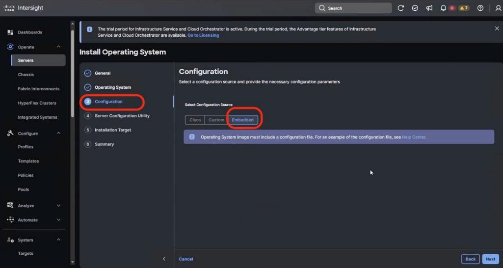Open HyperFlex Clusters in sidebar
The height and width of the screenshot is (268, 503).
[37, 103]
